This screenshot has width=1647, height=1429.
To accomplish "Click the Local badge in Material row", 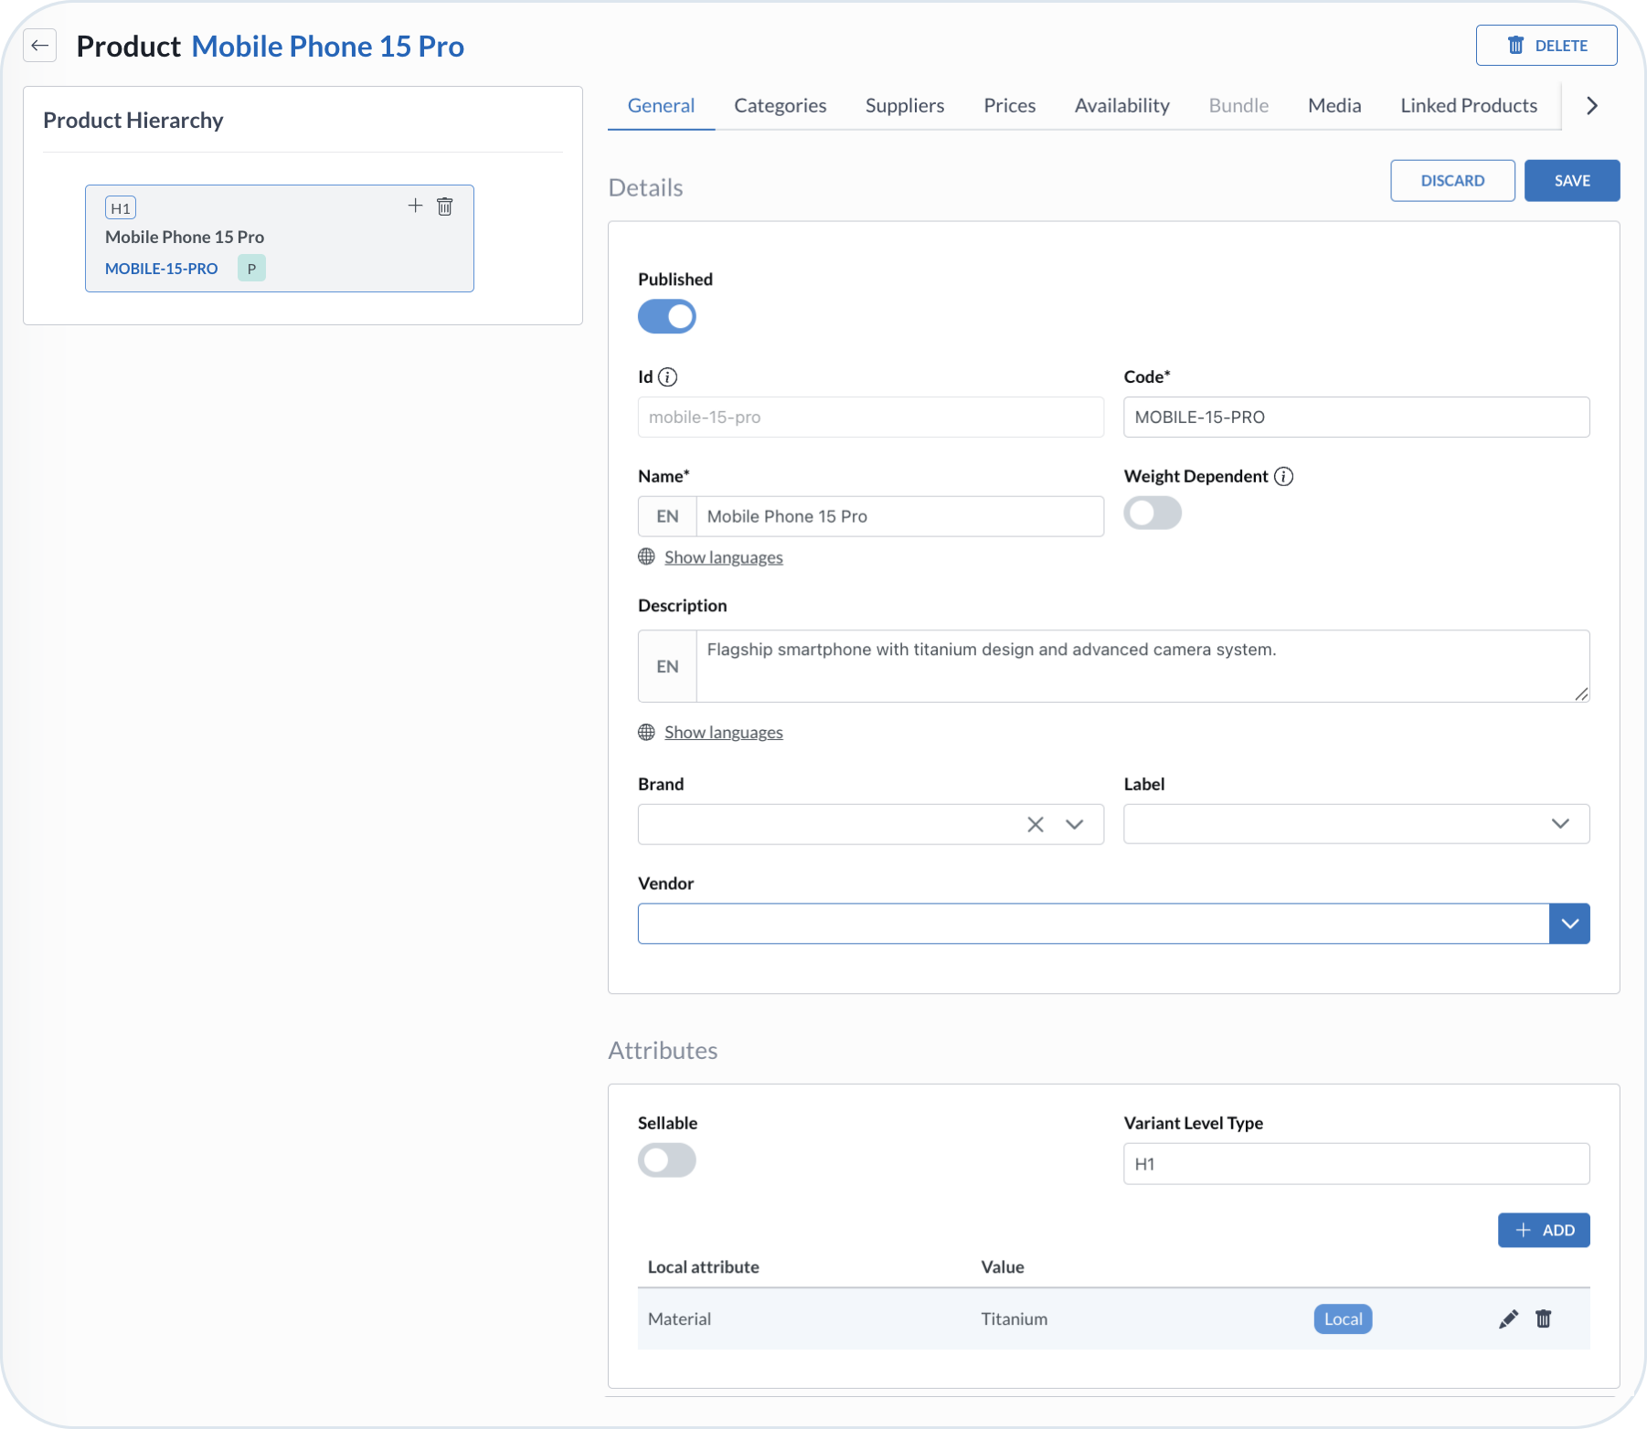I will coord(1344,1319).
